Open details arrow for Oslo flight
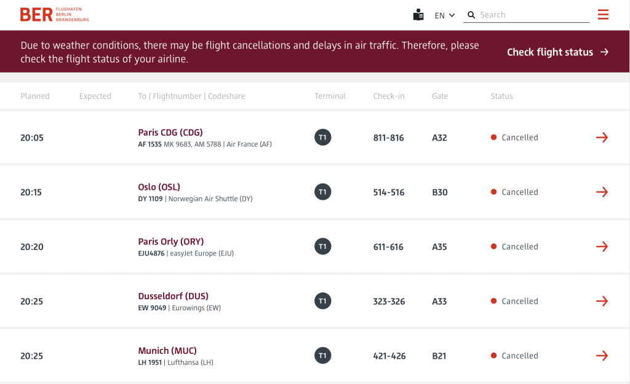630x384 pixels. click(x=602, y=192)
